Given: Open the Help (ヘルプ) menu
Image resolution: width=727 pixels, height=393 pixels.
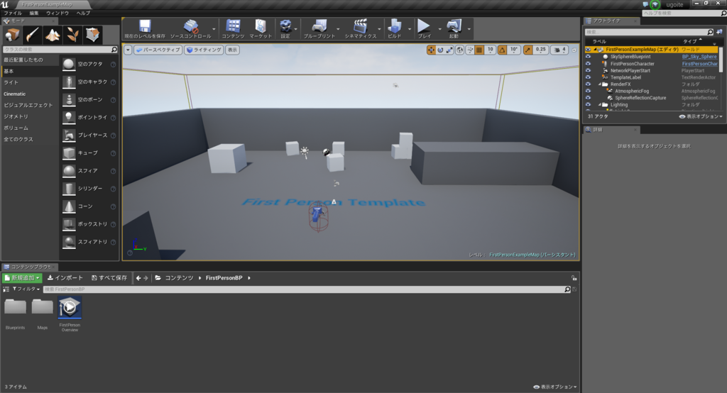Looking at the screenshot, I should [84, 13].
